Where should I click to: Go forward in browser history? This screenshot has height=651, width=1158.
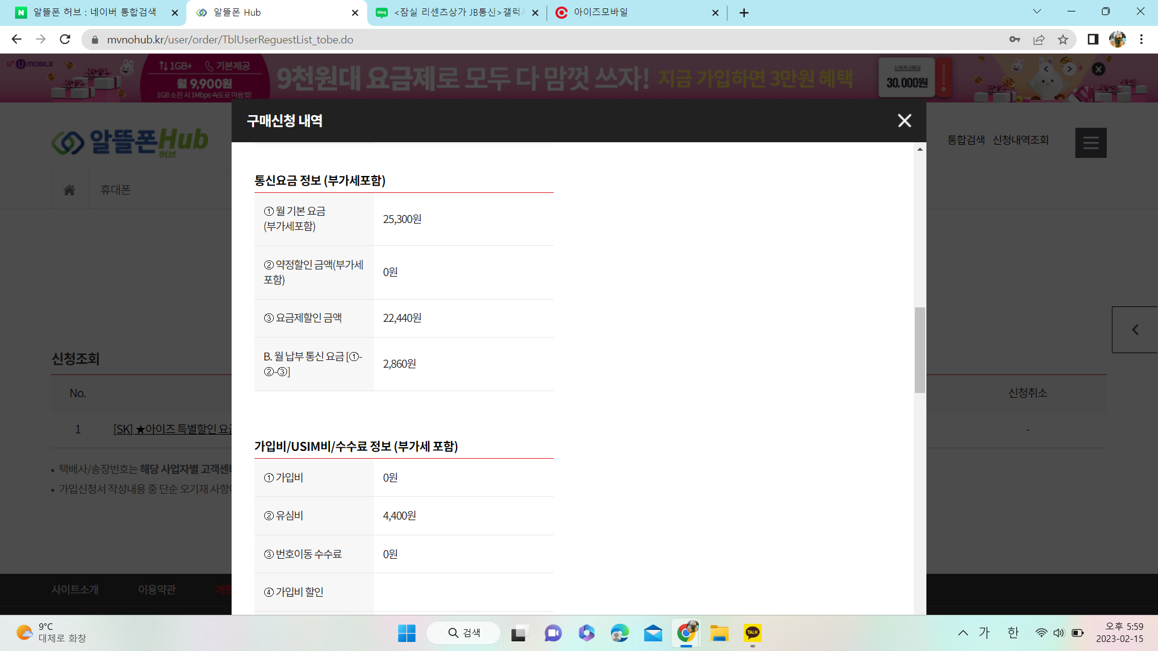pos(40,39)
